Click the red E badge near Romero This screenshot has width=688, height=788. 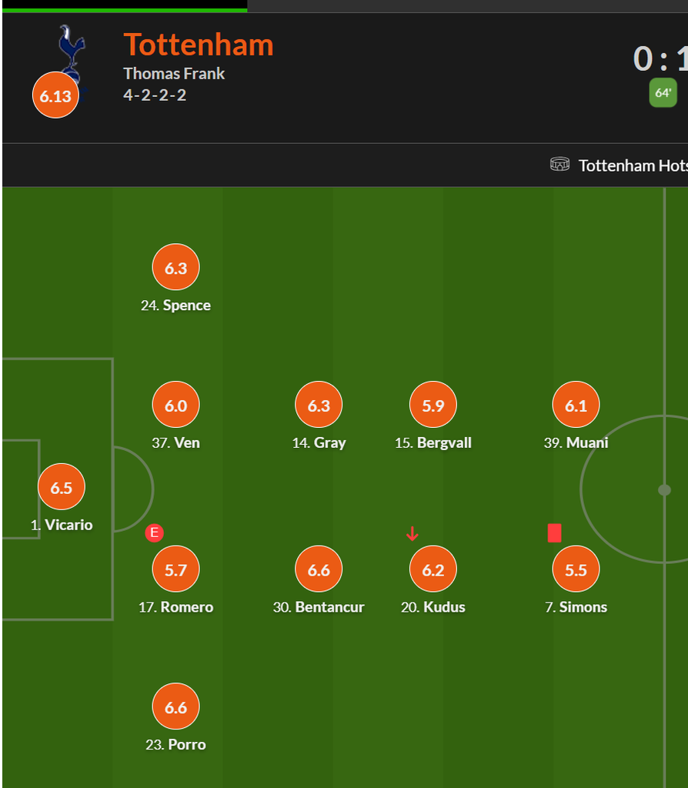pyautogui.click(x=154, y=533)
